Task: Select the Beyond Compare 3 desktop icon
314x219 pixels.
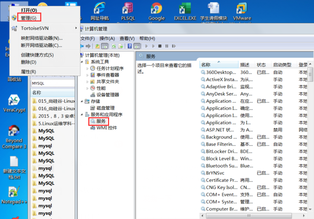Action: pyautogui.click(x=14, y=137)
